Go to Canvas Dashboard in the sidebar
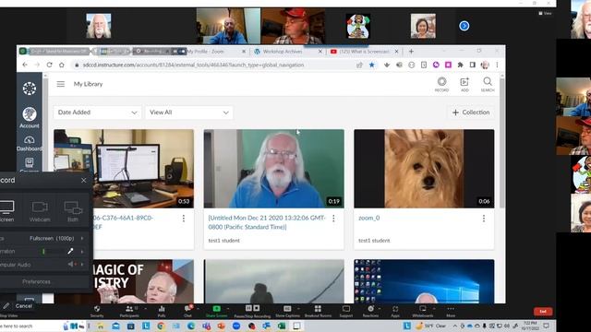Screen dimensions: 591x332 pyautogui.click(x=29, y=144)
